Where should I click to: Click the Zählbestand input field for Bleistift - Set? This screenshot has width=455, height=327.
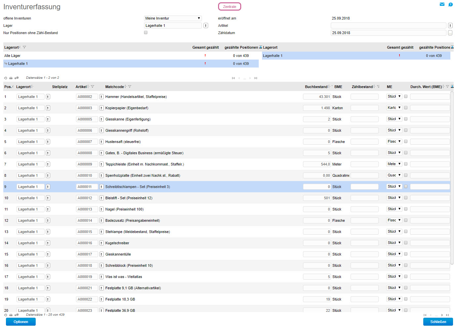[364, 198]
